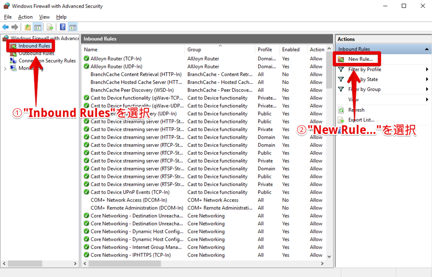Screen dimensions: 432x277
Task: Click green check icon of AllJoyn Router (UDP-In)
Action: tap(86, 66)
